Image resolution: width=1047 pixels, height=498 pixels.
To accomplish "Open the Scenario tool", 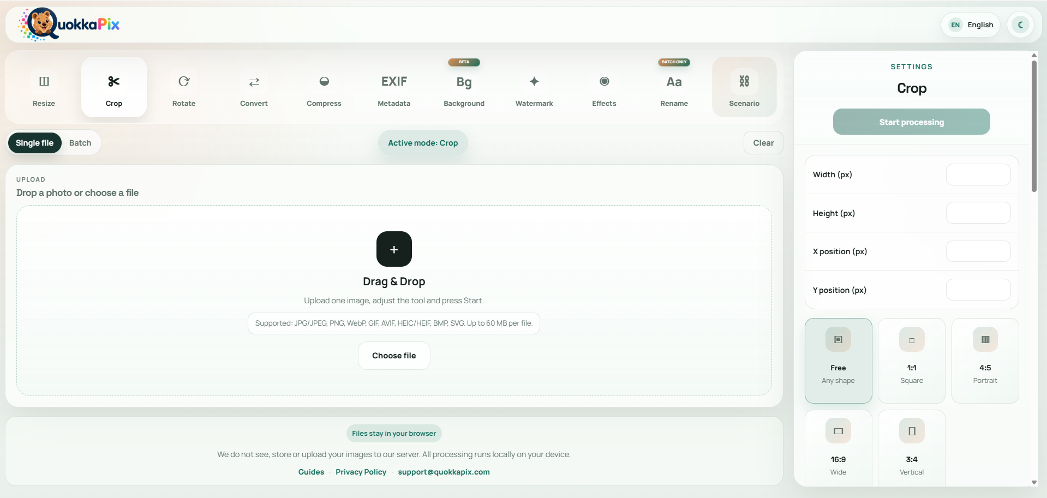I will 744,87.
